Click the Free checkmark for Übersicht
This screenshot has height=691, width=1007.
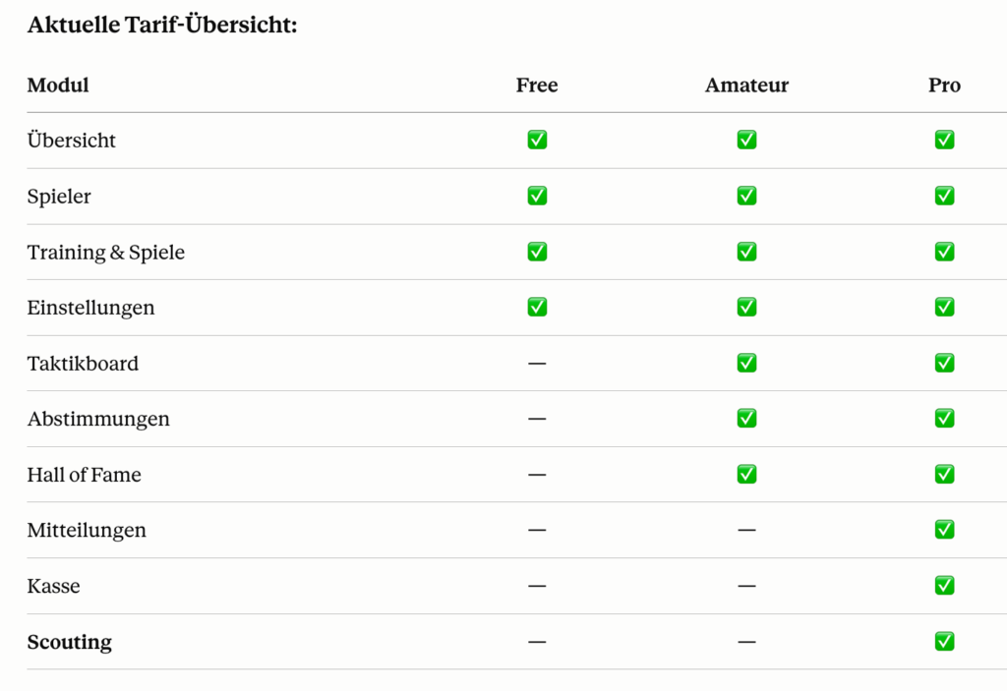pyautogui.click(x=537, y=140)
